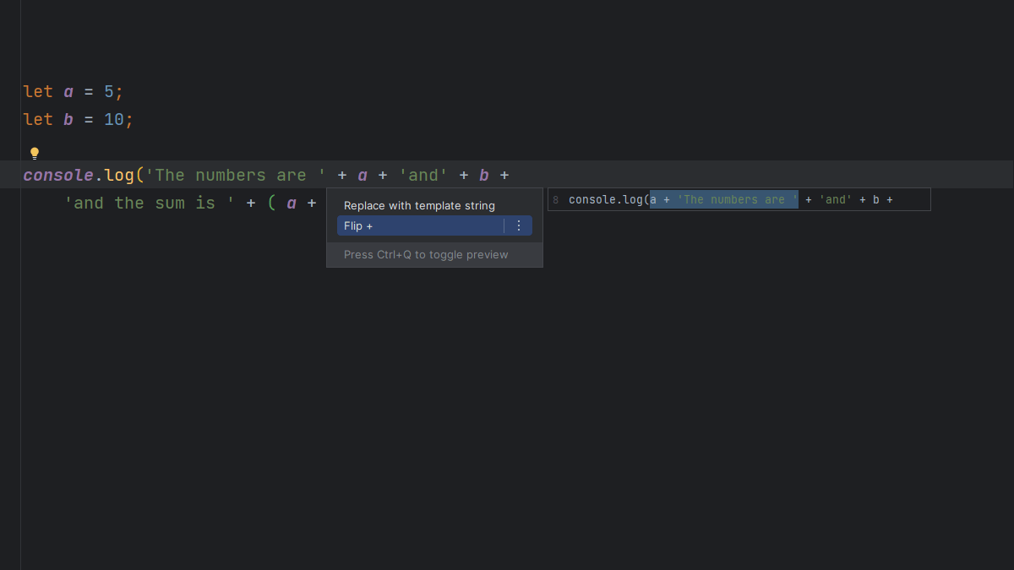Click the number 5 literal
1014x570 pixels.
pos(109,92)
